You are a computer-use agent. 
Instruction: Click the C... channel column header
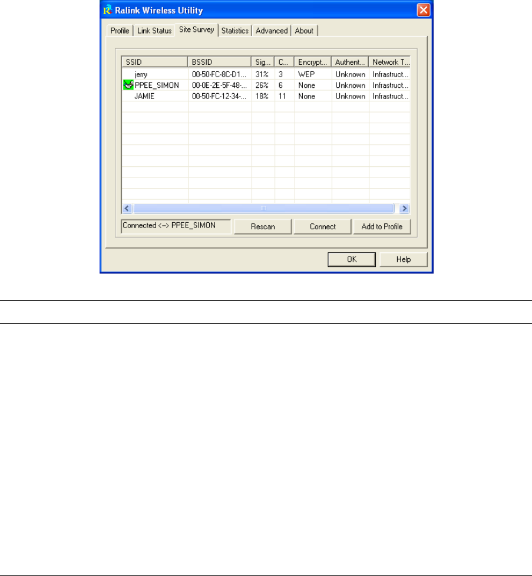point(284,62)
